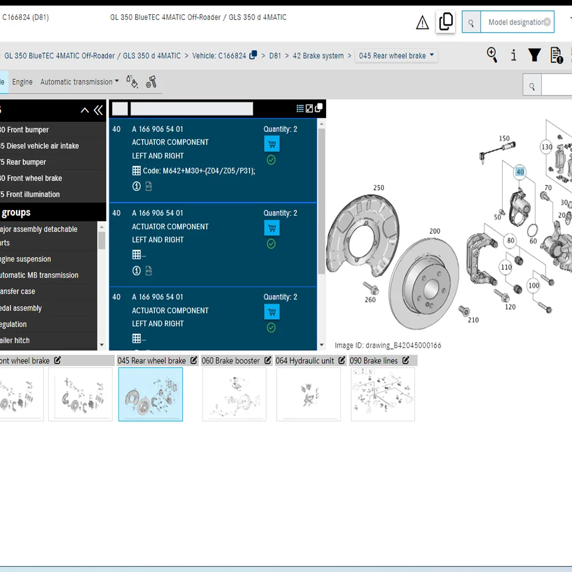Open WIS document of second part
The width and height of the screenshot is (572, 572).
(x=149, y=271)
